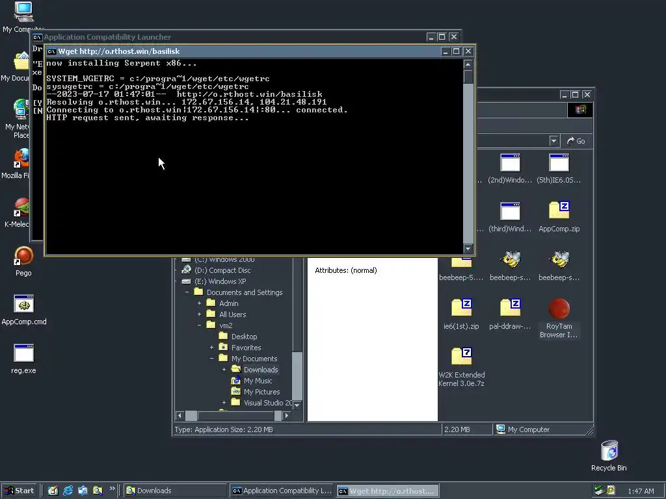Expand the Admin folder in tree
The width and height of the screenshot is (666, 499).
pos(199,303)
